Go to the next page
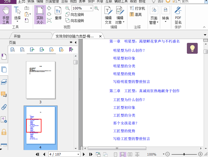Viewport: 208px width, 157px height. click(x=84, y=154)
